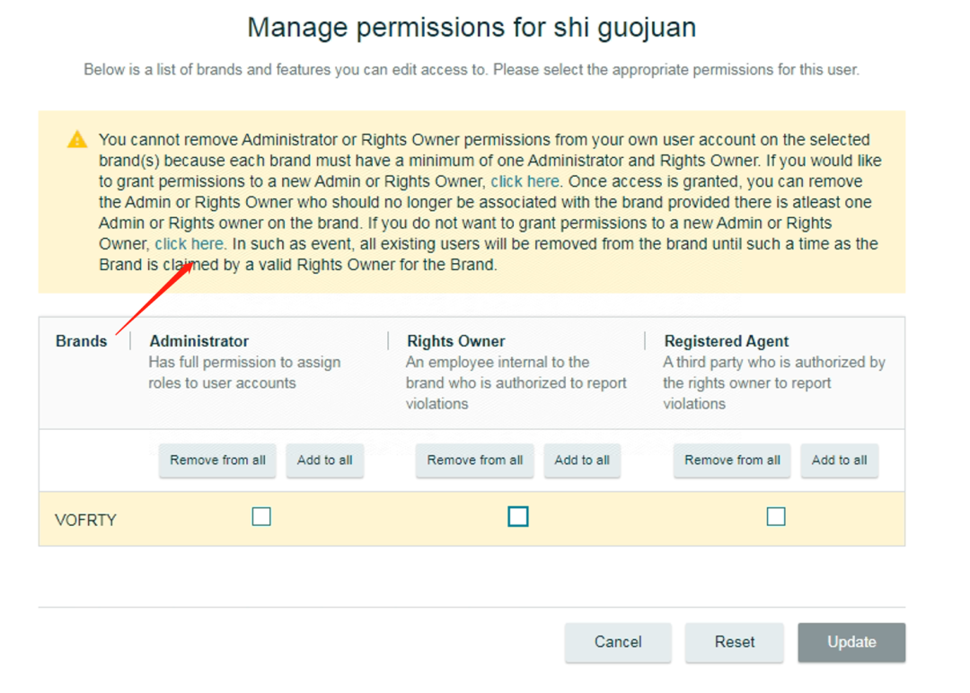Click the yellow warning triangle icon
This screenshot has width=970, height=693.
(77, 139)
